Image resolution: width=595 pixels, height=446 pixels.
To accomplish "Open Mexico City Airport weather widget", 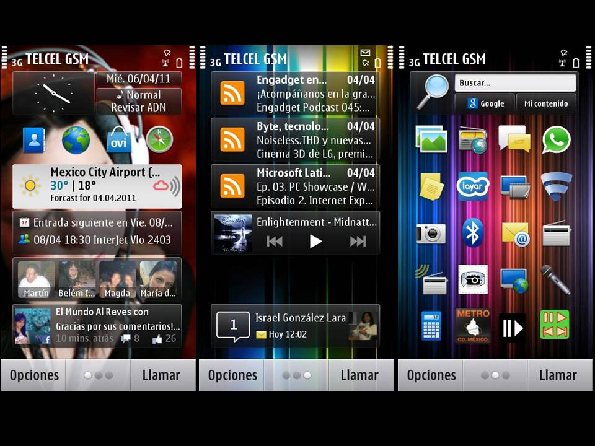I will 97,186.
